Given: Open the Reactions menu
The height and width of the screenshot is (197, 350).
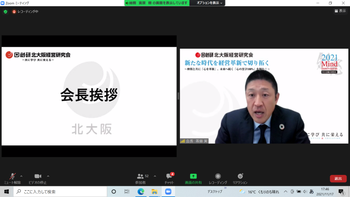Looking at the screenshot, I should [x=240, y=179].
